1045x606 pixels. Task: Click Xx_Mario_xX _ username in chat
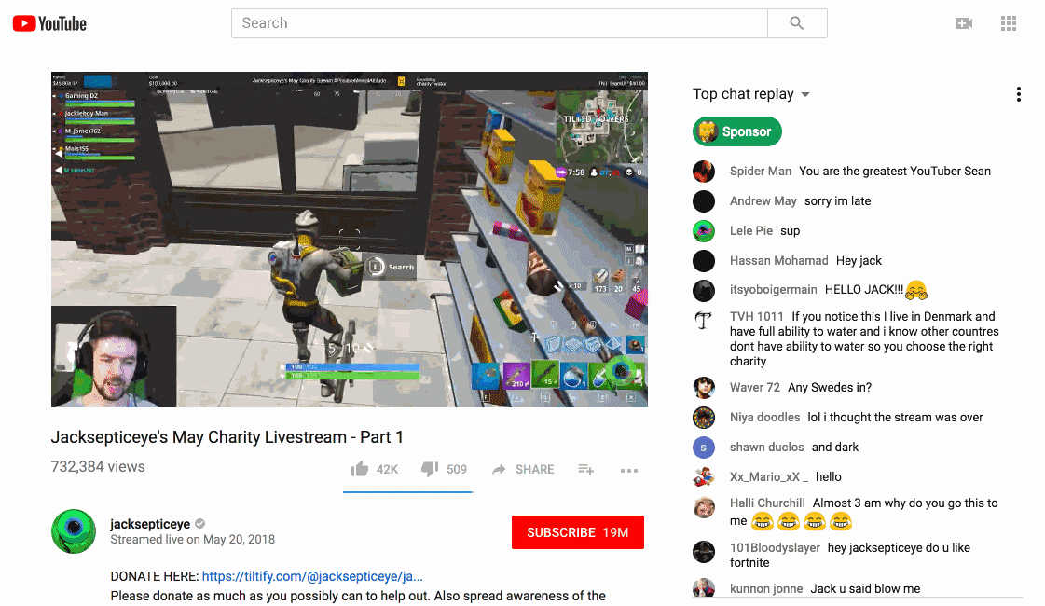tap(768, 477)
